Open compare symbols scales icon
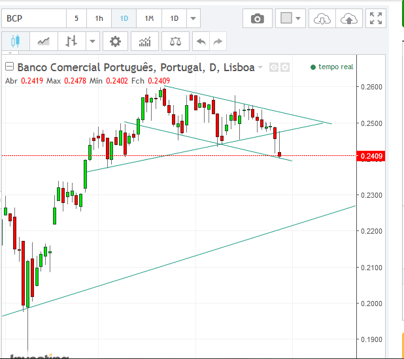The height and width of the screenshot is (359, 404). [175, 41]
